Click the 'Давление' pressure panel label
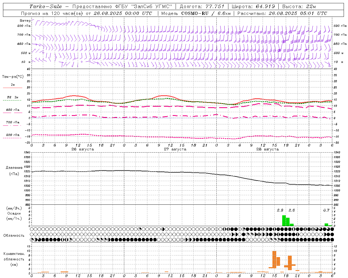 click(x=14, y=168)
